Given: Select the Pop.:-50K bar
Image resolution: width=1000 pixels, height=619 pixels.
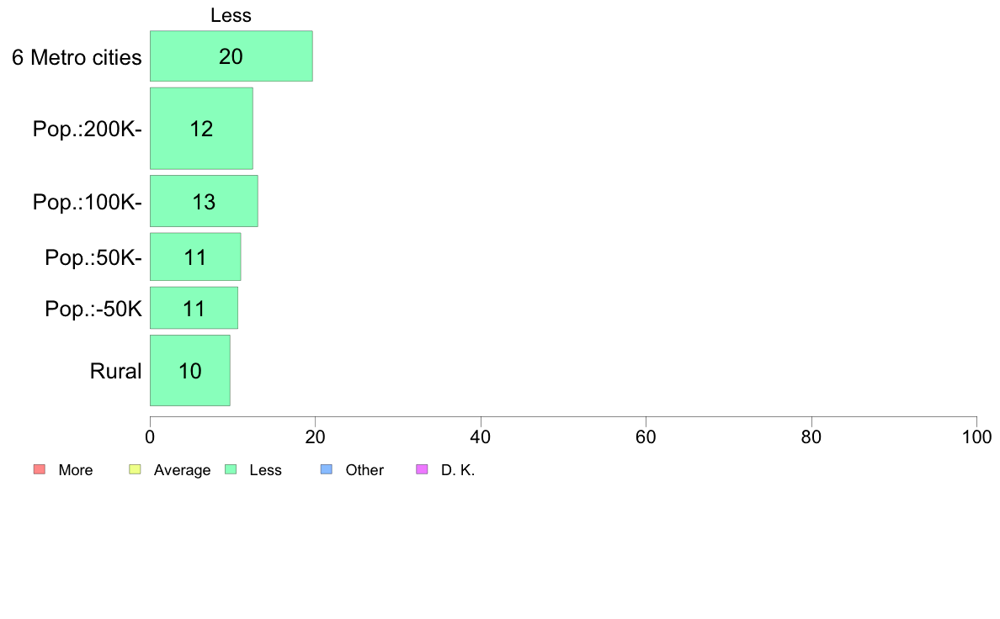Looking at the screenshot, I should (x=194, y=308).
